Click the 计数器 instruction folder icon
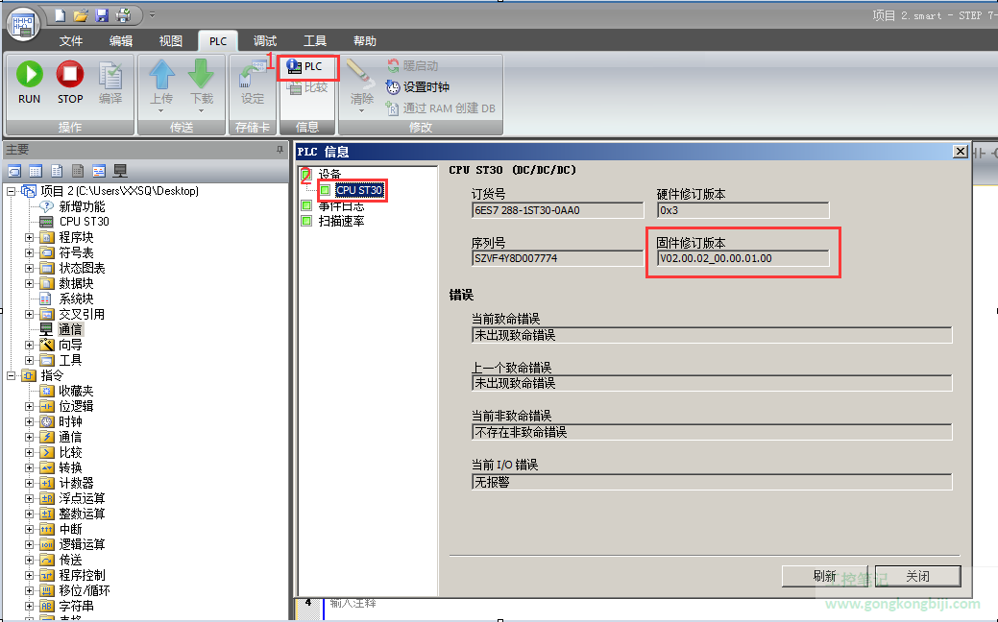Viewport: 998px width, 622px height. 46,483
